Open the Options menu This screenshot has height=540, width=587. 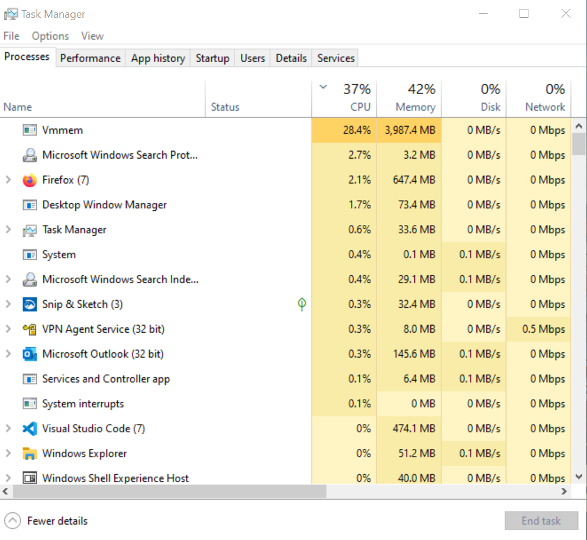[x=50, y=36]
